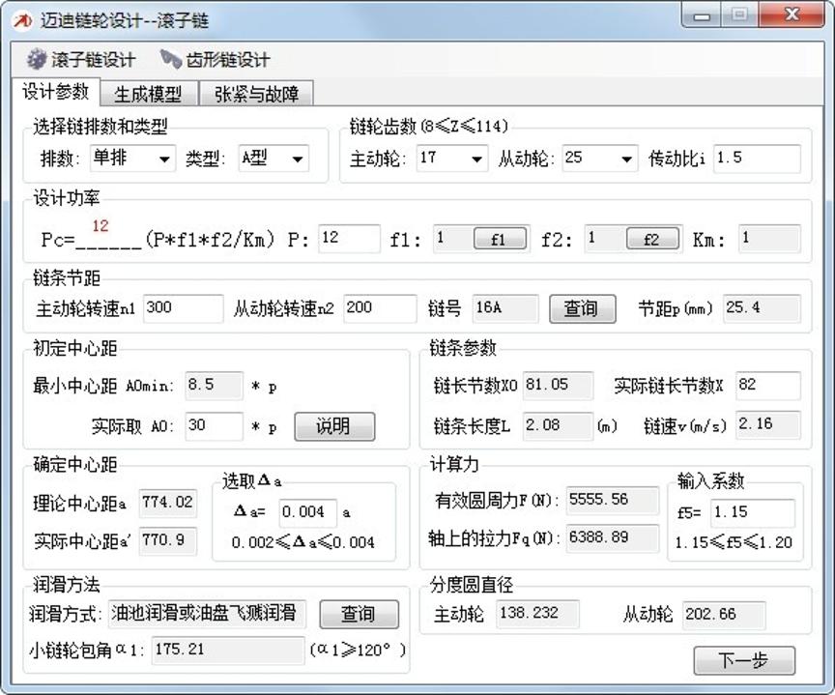Click 从动轮 pitch diameter field 202.66

[x=723, y=615]
